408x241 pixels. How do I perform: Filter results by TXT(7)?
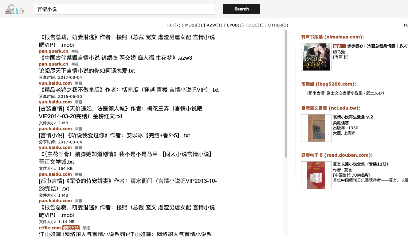pyautogui.click(x=174, y=25)
